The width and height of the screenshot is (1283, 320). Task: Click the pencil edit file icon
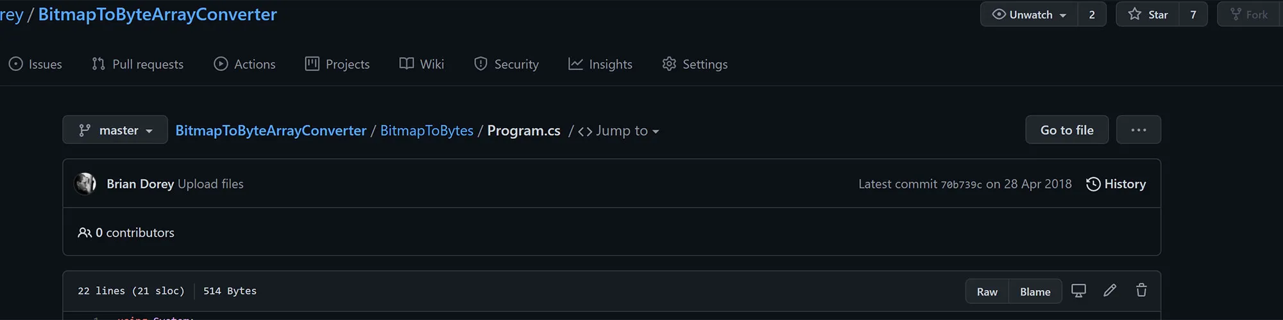(1110, 291)
